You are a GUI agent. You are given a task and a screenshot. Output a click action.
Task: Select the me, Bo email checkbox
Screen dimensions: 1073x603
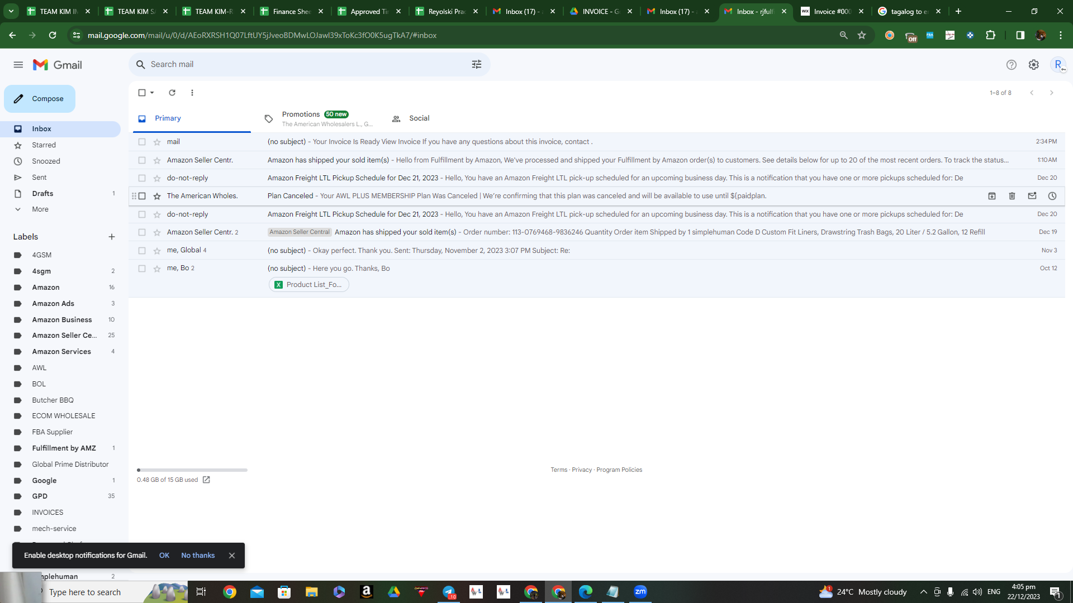(x=142, y=269)
